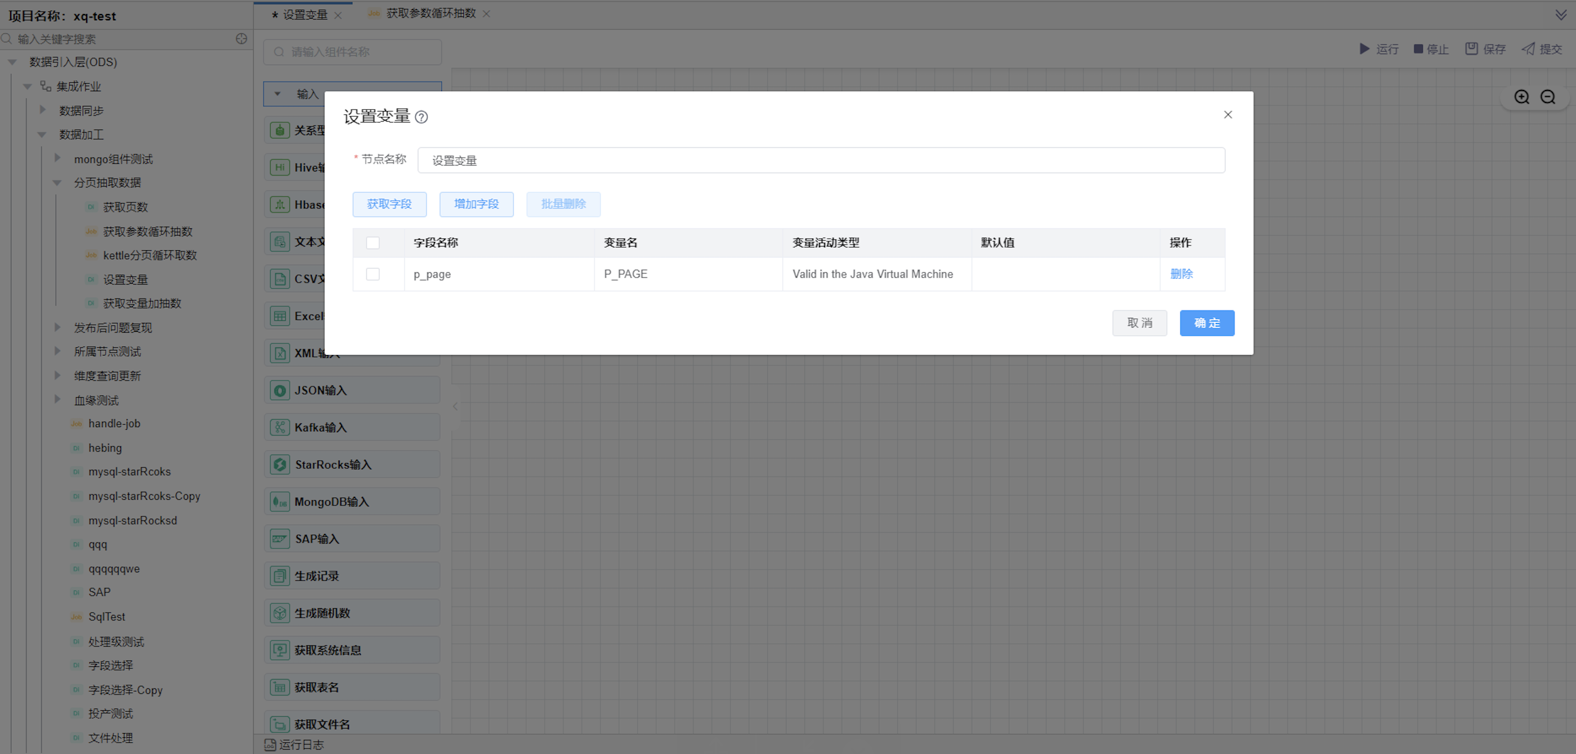Click the 节点名称 input field

(x=821, y=160)
